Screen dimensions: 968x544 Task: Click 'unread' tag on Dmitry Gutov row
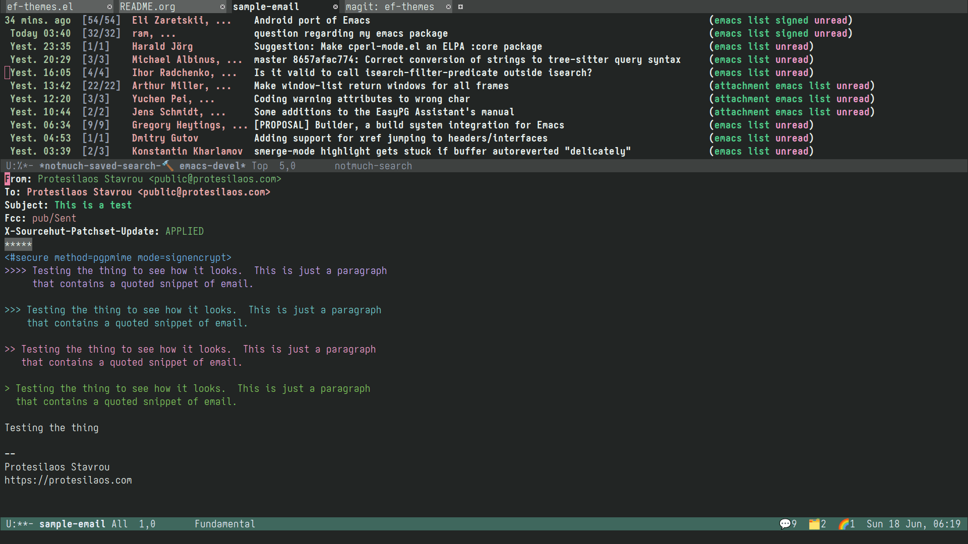[x=792, y=138]
